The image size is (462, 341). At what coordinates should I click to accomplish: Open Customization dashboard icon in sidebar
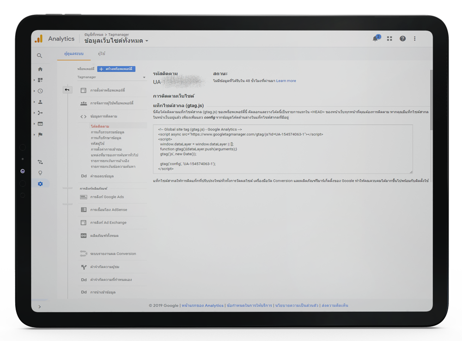(40, 80)
